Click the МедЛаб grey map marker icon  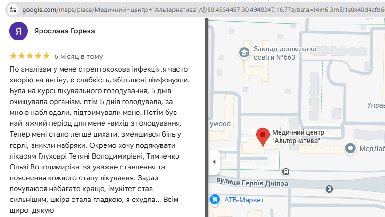pyautogui.click(x=350, y=149)
